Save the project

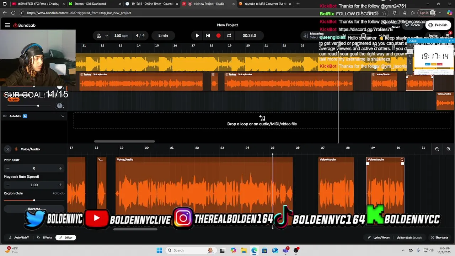[x=412, y=25]
